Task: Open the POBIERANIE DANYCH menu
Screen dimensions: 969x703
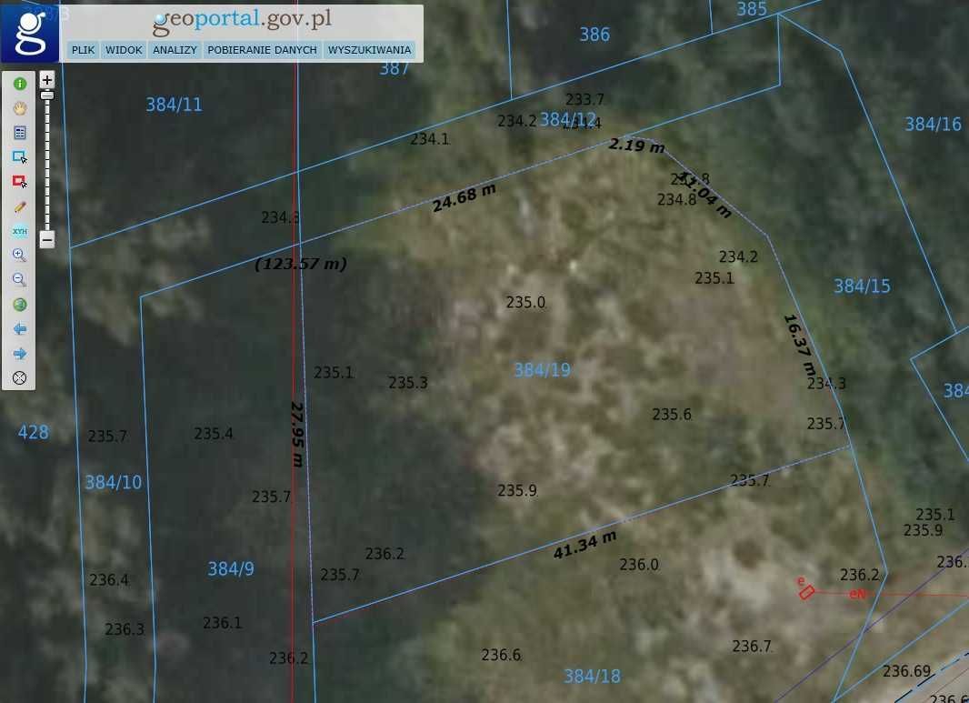Action: click(262, 50)
